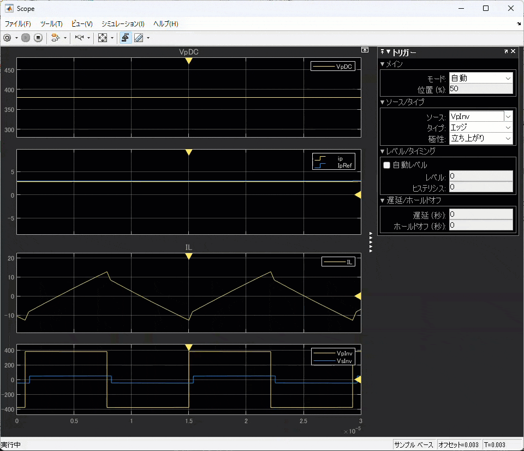Image resolution: width=524 pixels, height=451 pixels.
Task: Open the ファイル(F) menu
Action: click(x=17, y=23)
